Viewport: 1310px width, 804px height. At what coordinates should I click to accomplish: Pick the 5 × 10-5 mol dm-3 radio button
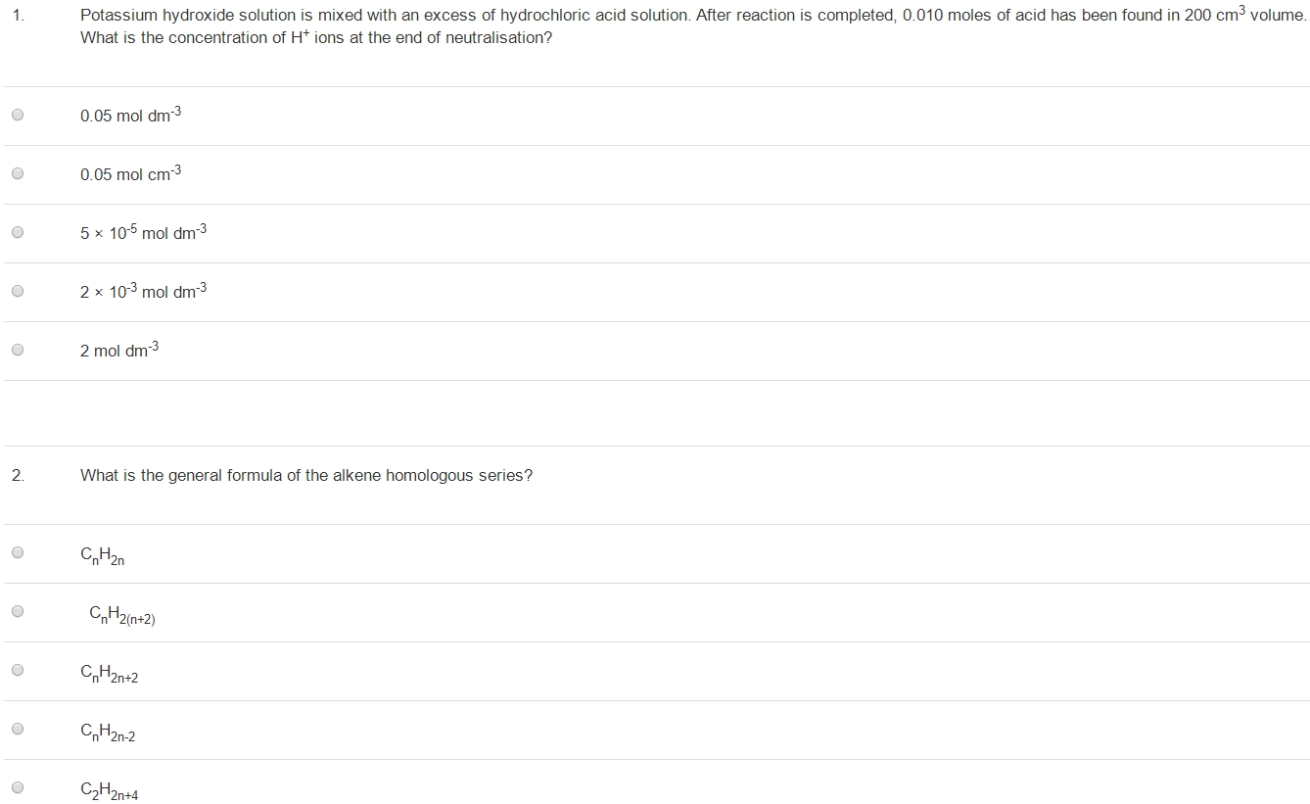pos(17,232)
